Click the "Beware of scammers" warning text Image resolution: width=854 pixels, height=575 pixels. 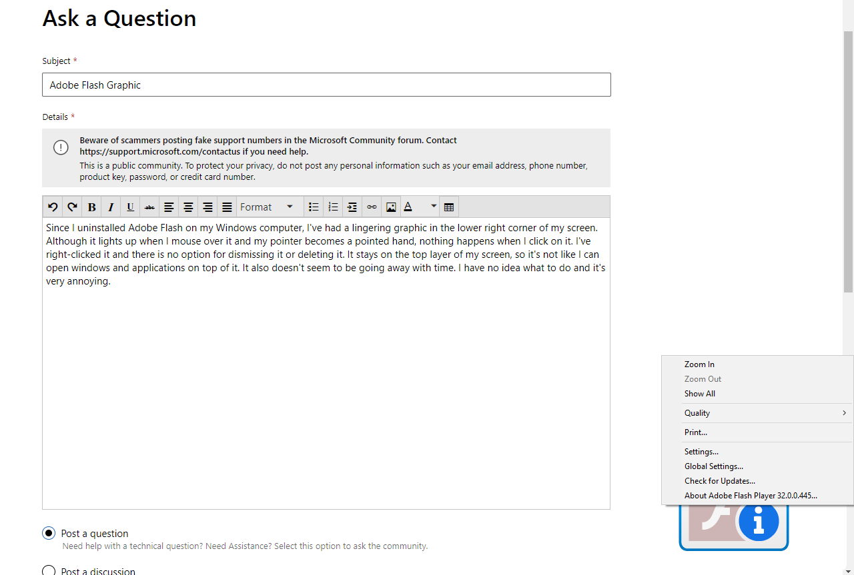268,146
